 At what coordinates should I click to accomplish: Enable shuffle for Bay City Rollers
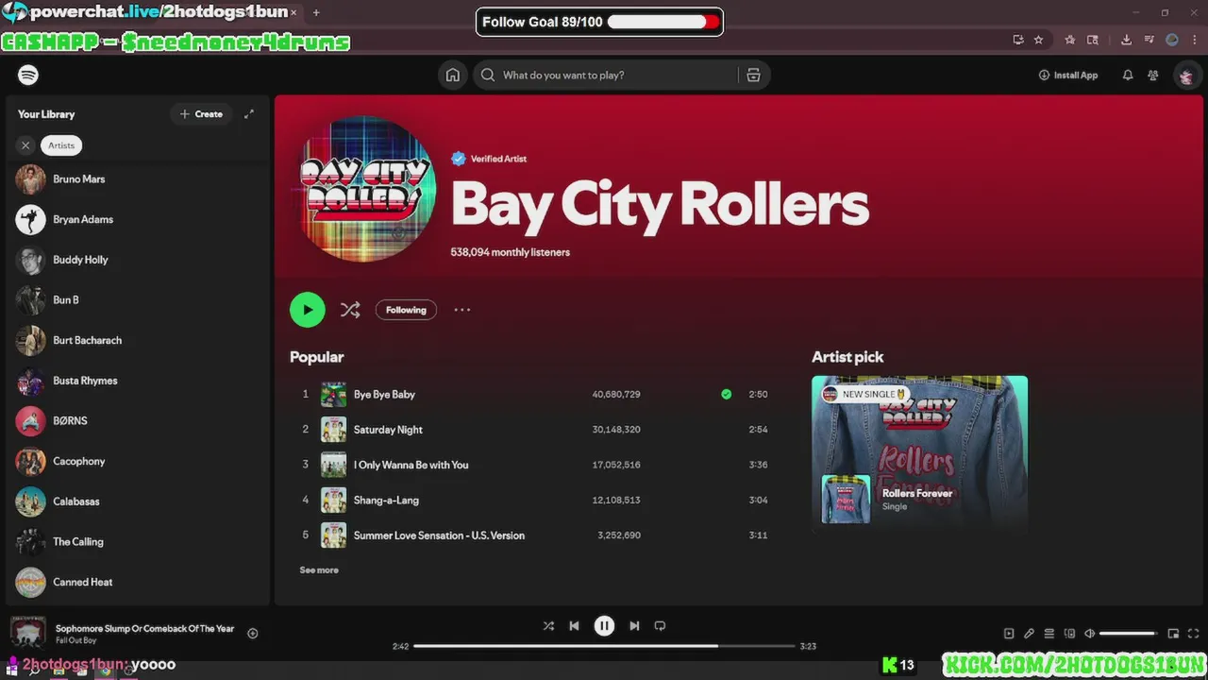point(350,310)
